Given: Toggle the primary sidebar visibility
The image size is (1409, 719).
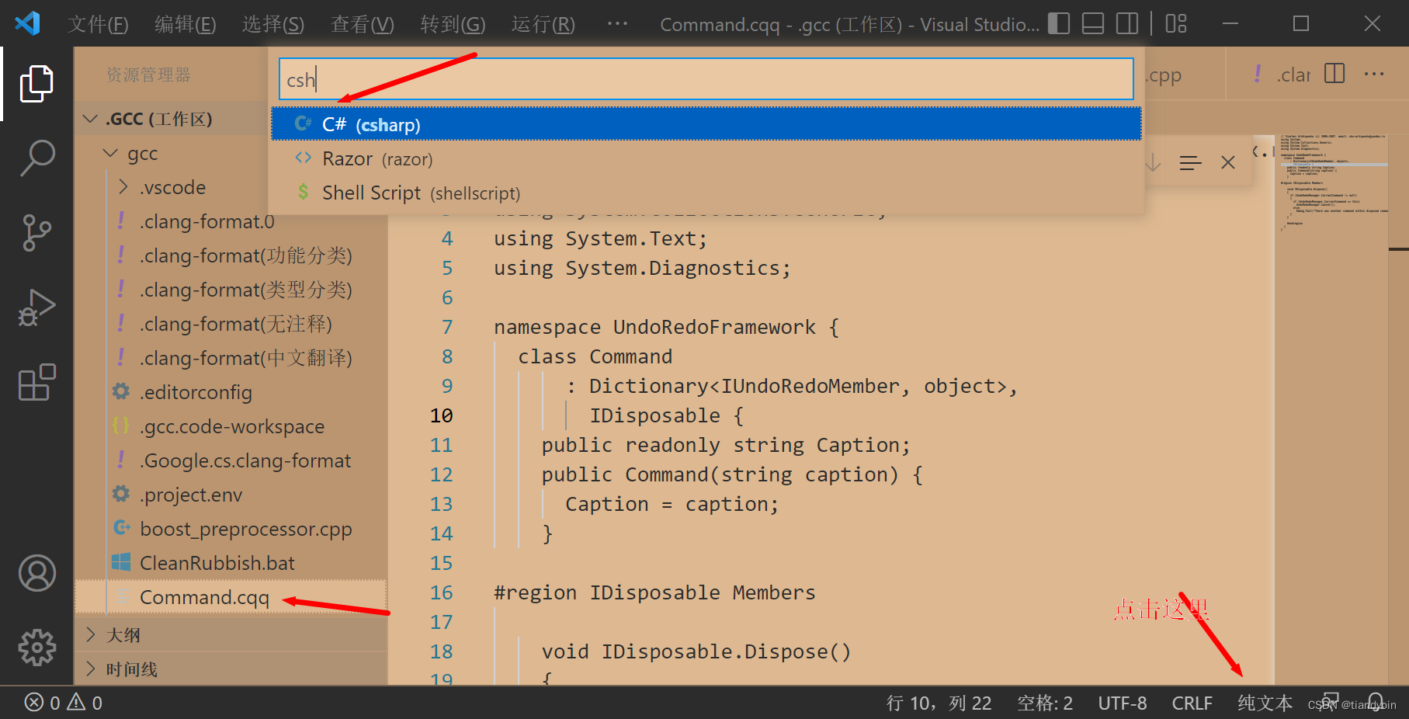Looking at the screenshot, I should (x=1058, y=23).
